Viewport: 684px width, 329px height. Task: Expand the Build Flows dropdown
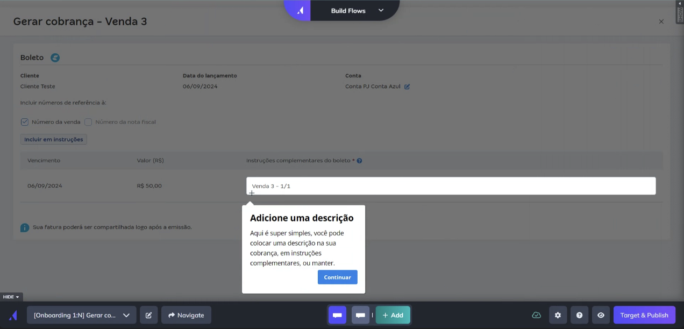381,10
